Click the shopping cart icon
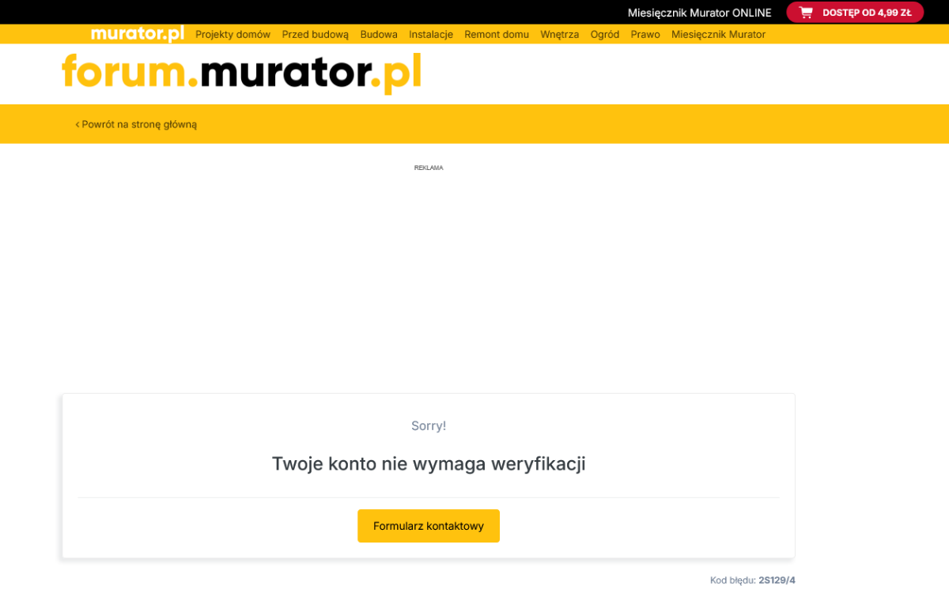The height and width of the screenshot is (597, 949). pos(806,13)
